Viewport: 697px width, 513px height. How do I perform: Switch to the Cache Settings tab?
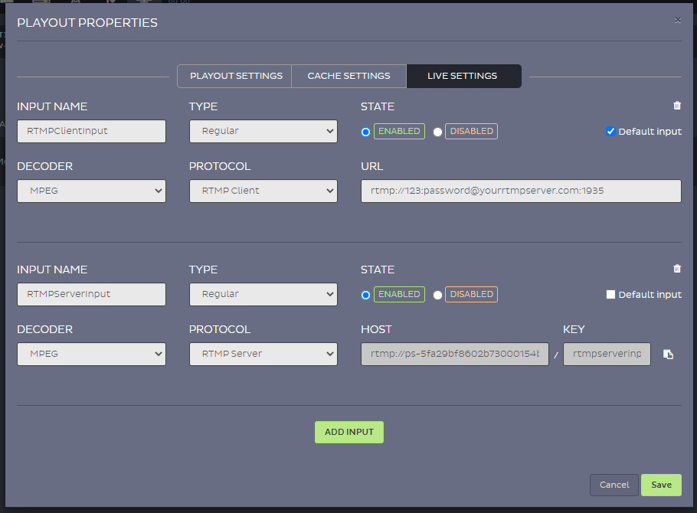tap(348, 76)
